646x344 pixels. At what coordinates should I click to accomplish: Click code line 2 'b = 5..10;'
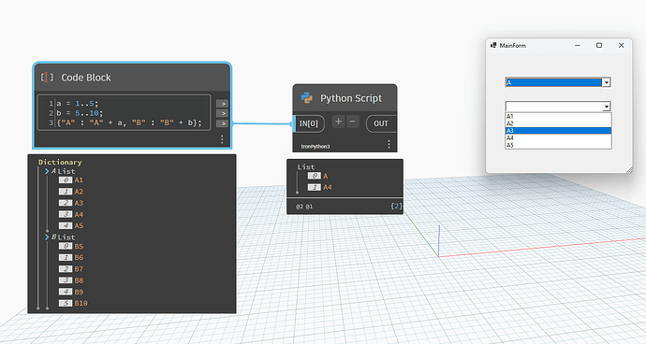click(x=80, y=113)
